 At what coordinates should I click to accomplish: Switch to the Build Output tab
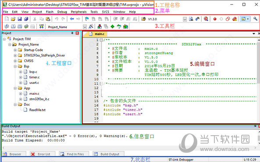pyautogui.click(x=108, y=154)
